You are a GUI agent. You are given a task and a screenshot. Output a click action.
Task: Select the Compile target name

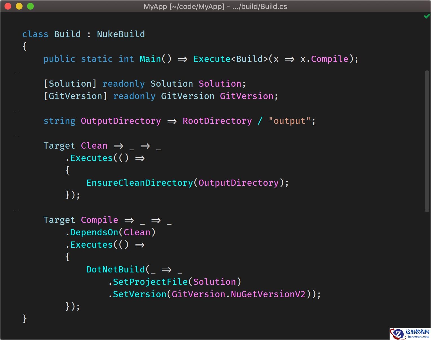pos(99,220)
